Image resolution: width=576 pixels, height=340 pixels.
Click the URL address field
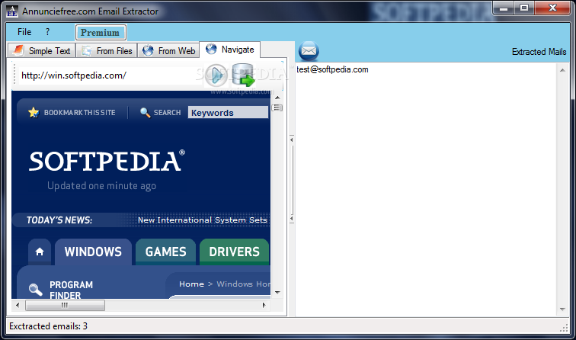110,75
